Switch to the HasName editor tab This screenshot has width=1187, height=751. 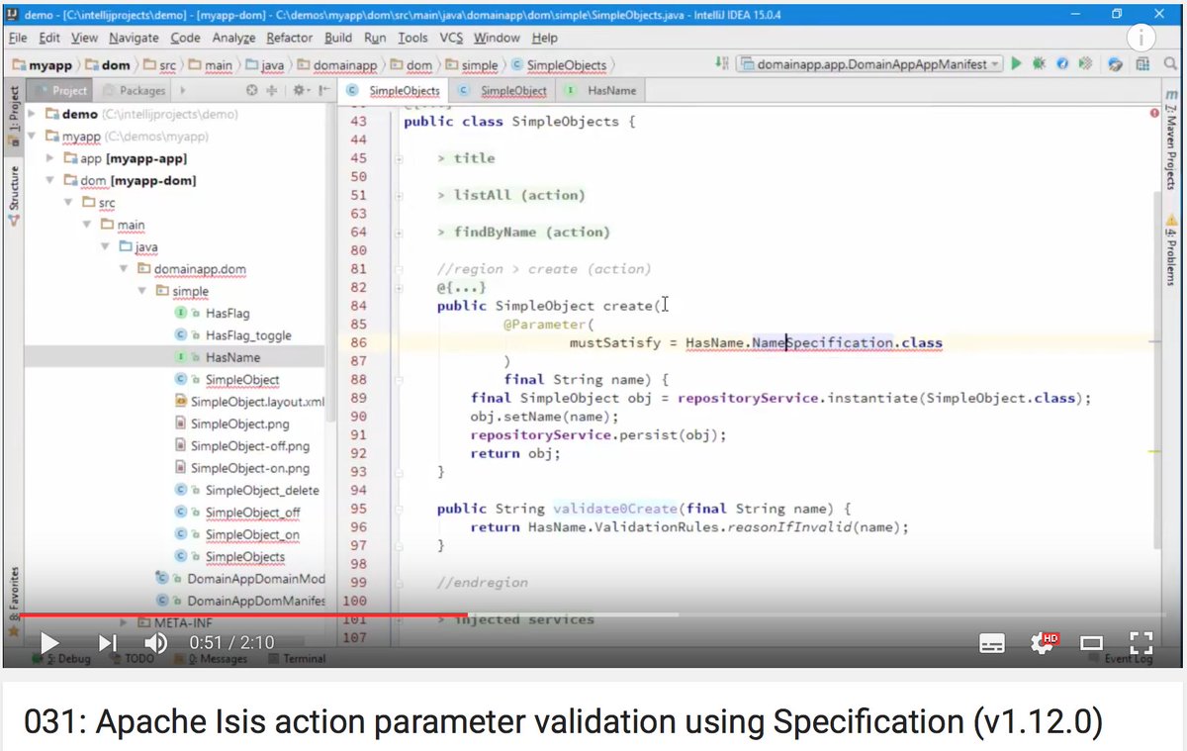click(x=601, y=90)
